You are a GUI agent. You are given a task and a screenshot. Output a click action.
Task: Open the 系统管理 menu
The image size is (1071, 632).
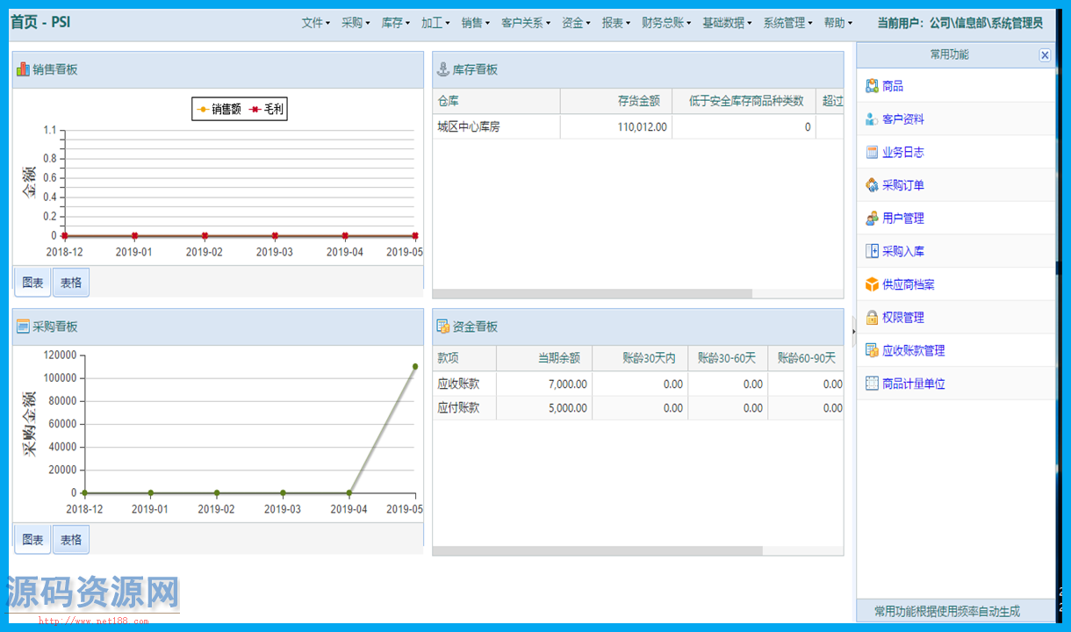(787, 23)
